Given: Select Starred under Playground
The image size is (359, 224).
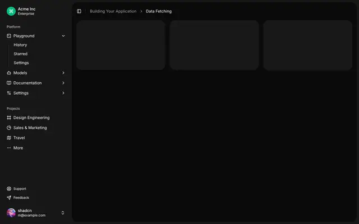Looking at the screenshot, I should [20, 54].
